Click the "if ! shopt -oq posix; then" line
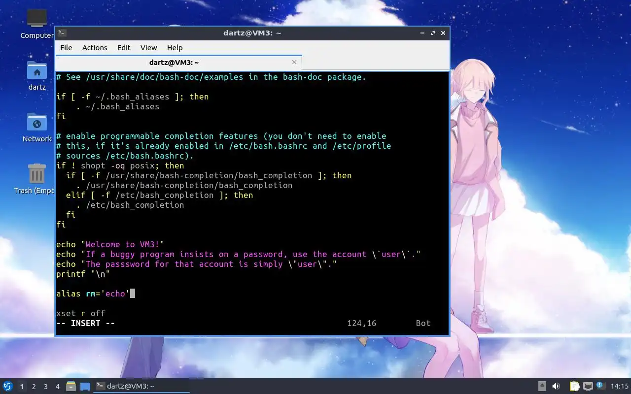The image size is (631, 394). (x=120, y=165)
